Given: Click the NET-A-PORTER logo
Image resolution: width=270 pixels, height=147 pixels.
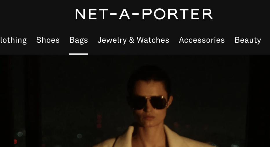Looking at the screenshot, I should pyautogui.click(x=144, y=14).
